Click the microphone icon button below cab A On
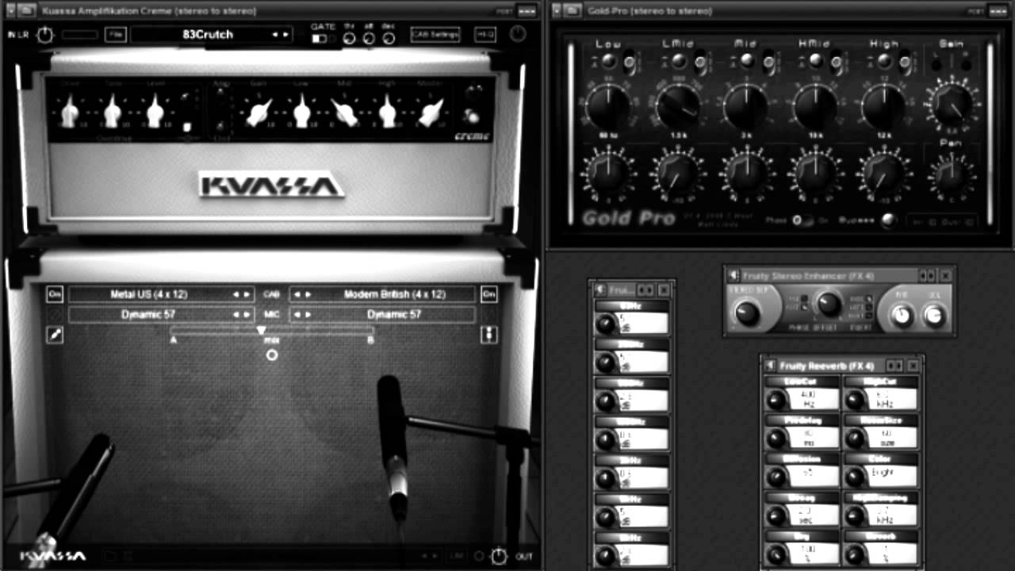Viewport: 1015px width, 571px height. [x=55, y=335]
